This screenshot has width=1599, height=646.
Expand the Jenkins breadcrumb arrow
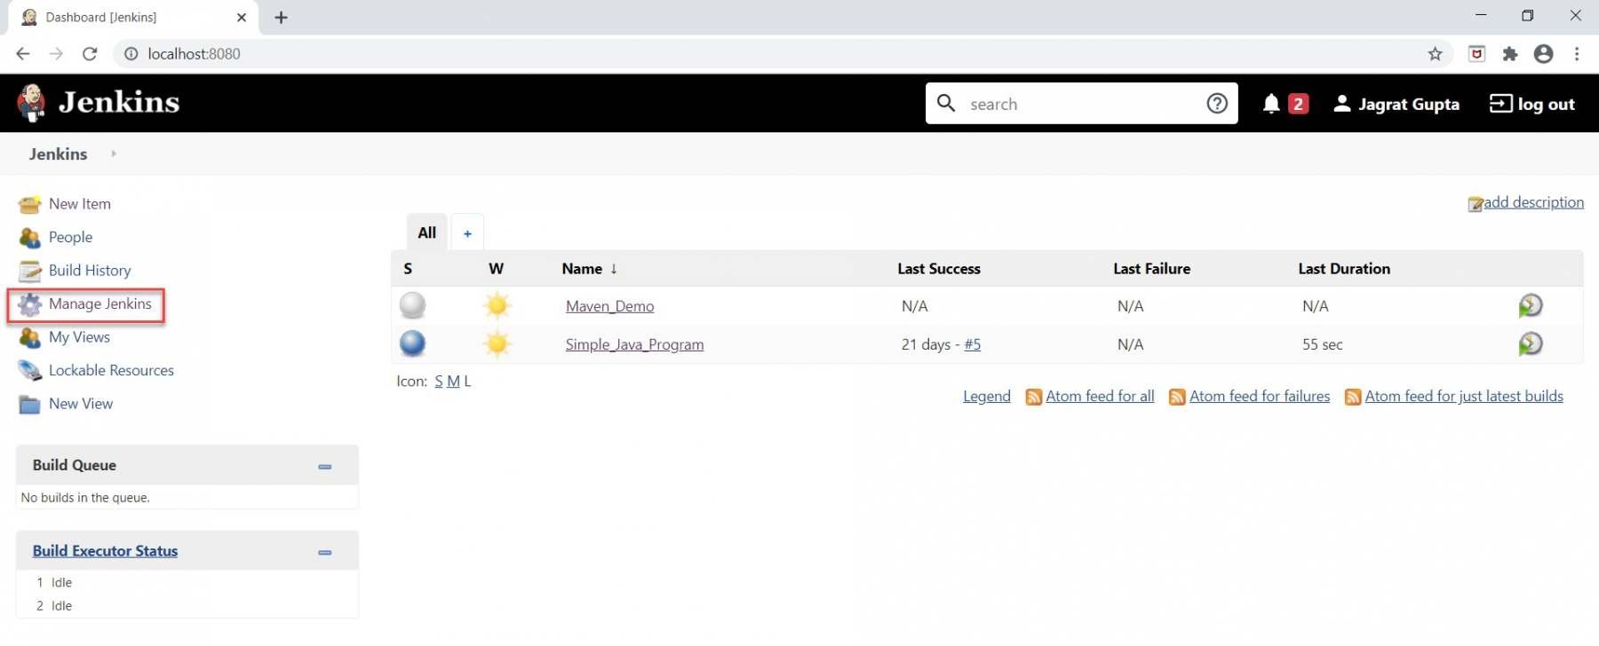(113, 154)
